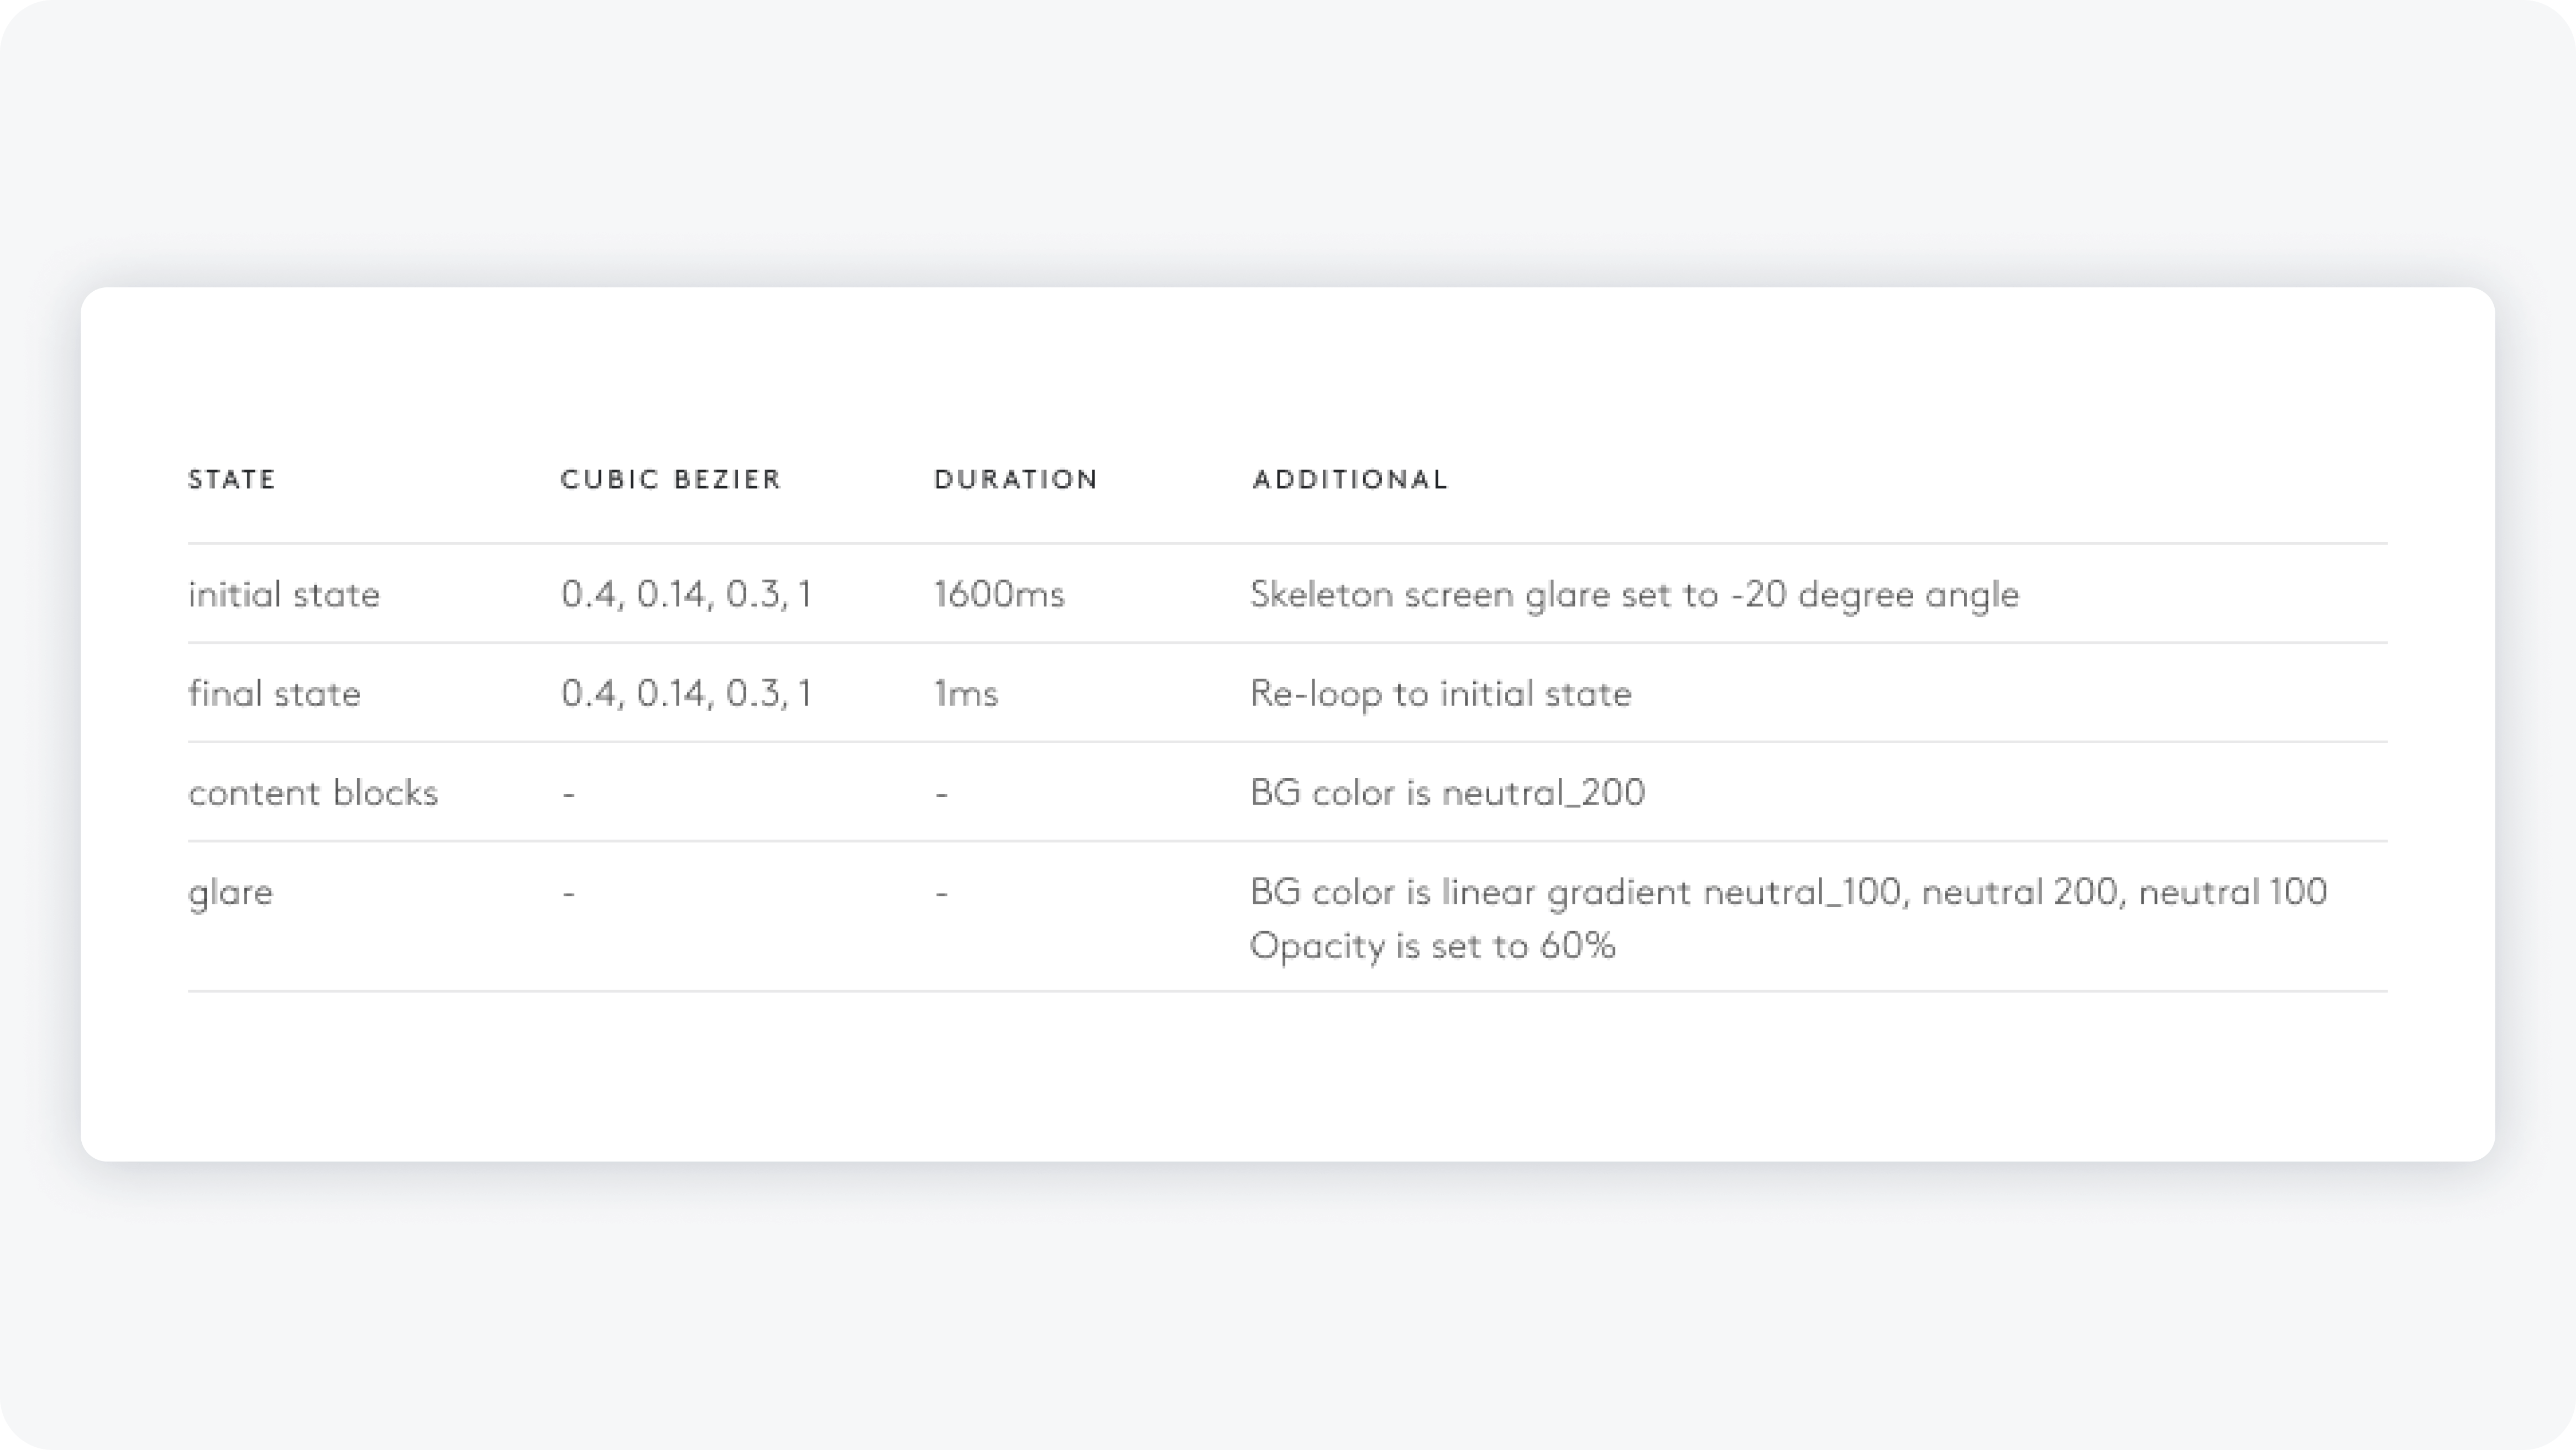The image size is (2576, 1450).
Task: Click the DURATION column header
Action: click(x=1016, y=480)
